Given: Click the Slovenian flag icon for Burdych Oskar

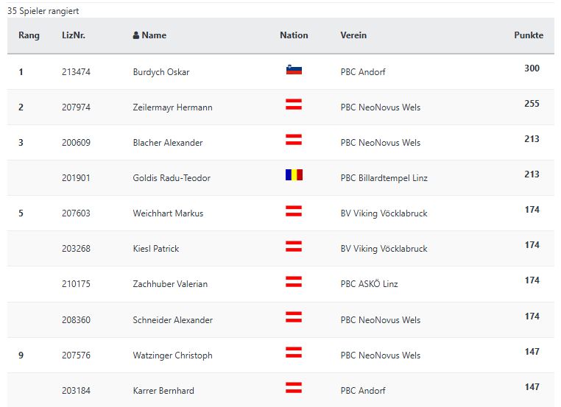Looking at the screenshot, I should 294,69.
